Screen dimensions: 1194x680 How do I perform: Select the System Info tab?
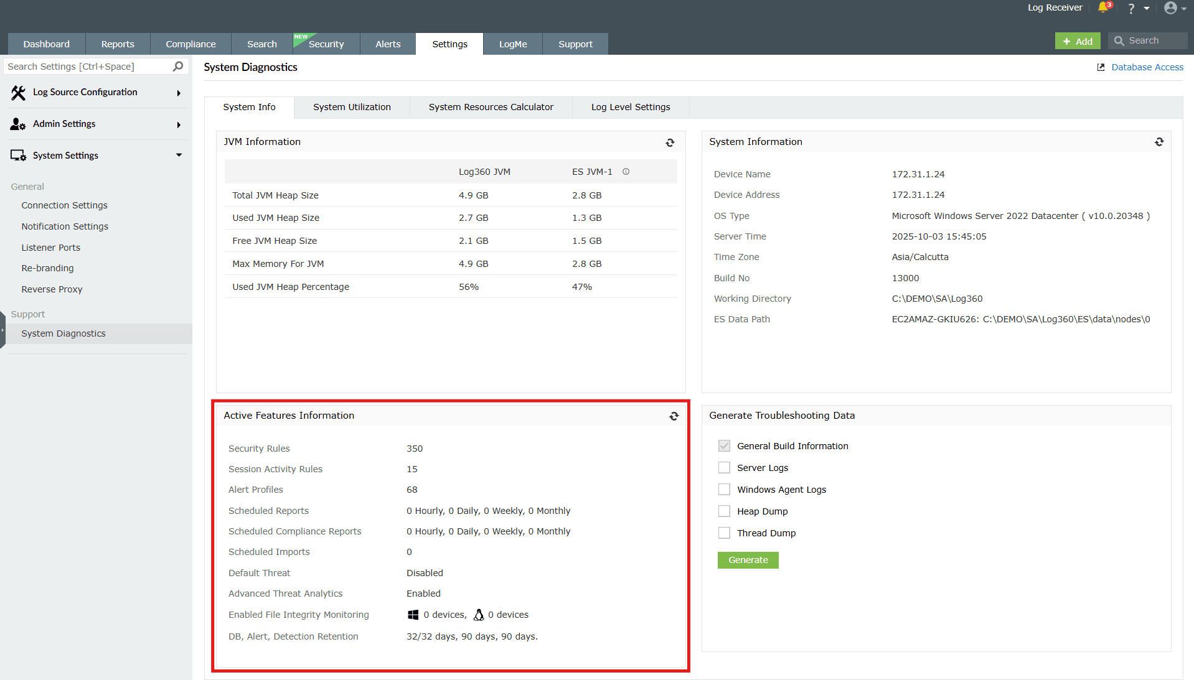click(249, 108)
